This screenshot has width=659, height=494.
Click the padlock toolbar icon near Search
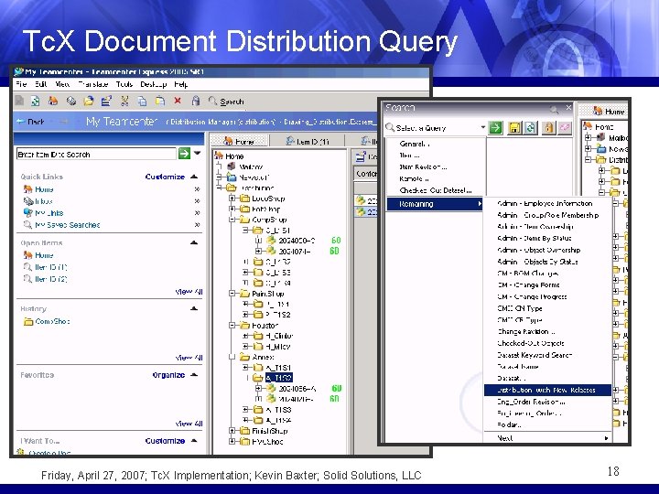[x=196, y=101]
